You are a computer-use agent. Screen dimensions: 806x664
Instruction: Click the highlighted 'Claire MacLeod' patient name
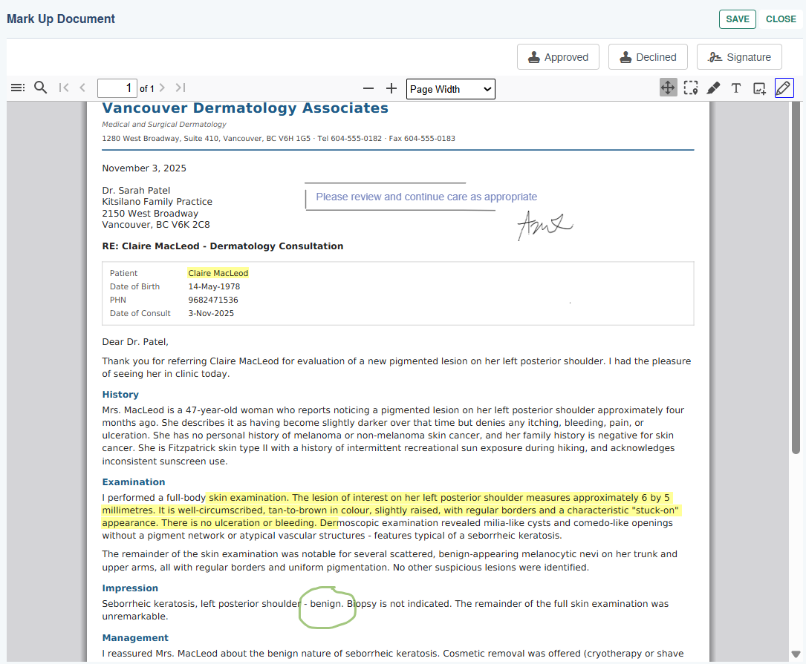(x=218, y=273)
